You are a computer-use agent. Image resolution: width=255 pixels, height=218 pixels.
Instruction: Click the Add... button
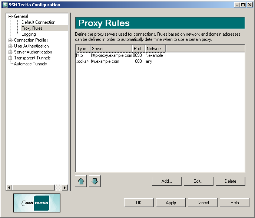tap(167, 181)
